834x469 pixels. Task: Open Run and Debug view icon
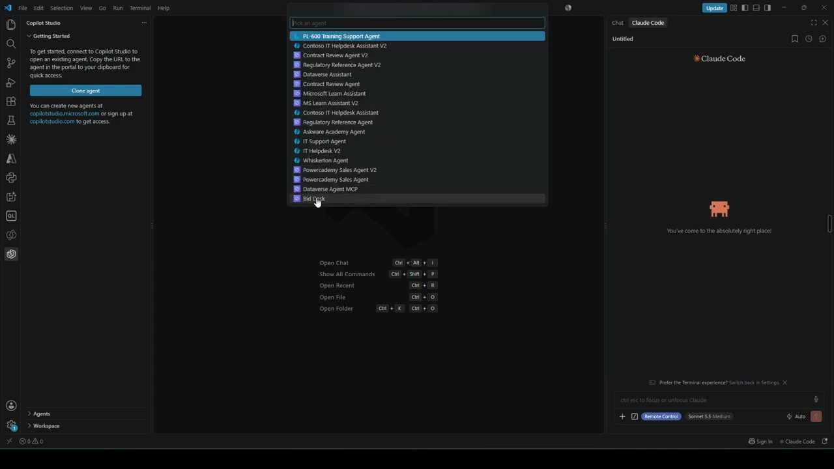(x=11, y=82)
